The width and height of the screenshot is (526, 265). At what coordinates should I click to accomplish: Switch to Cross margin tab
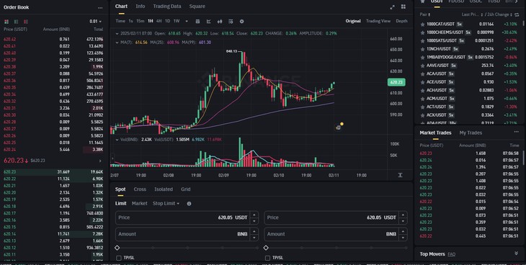140,189
